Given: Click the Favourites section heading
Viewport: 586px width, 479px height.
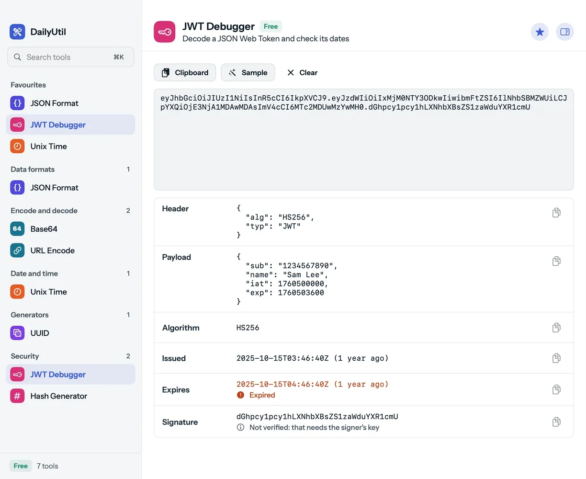Looking at the screenshot, I should coord(28,85).
